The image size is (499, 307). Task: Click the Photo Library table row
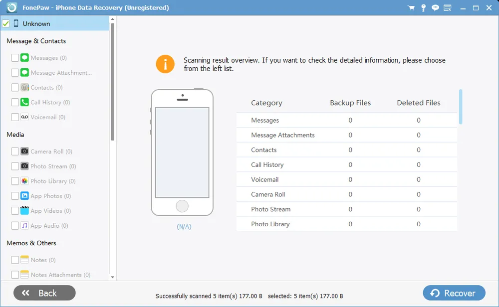347,224
